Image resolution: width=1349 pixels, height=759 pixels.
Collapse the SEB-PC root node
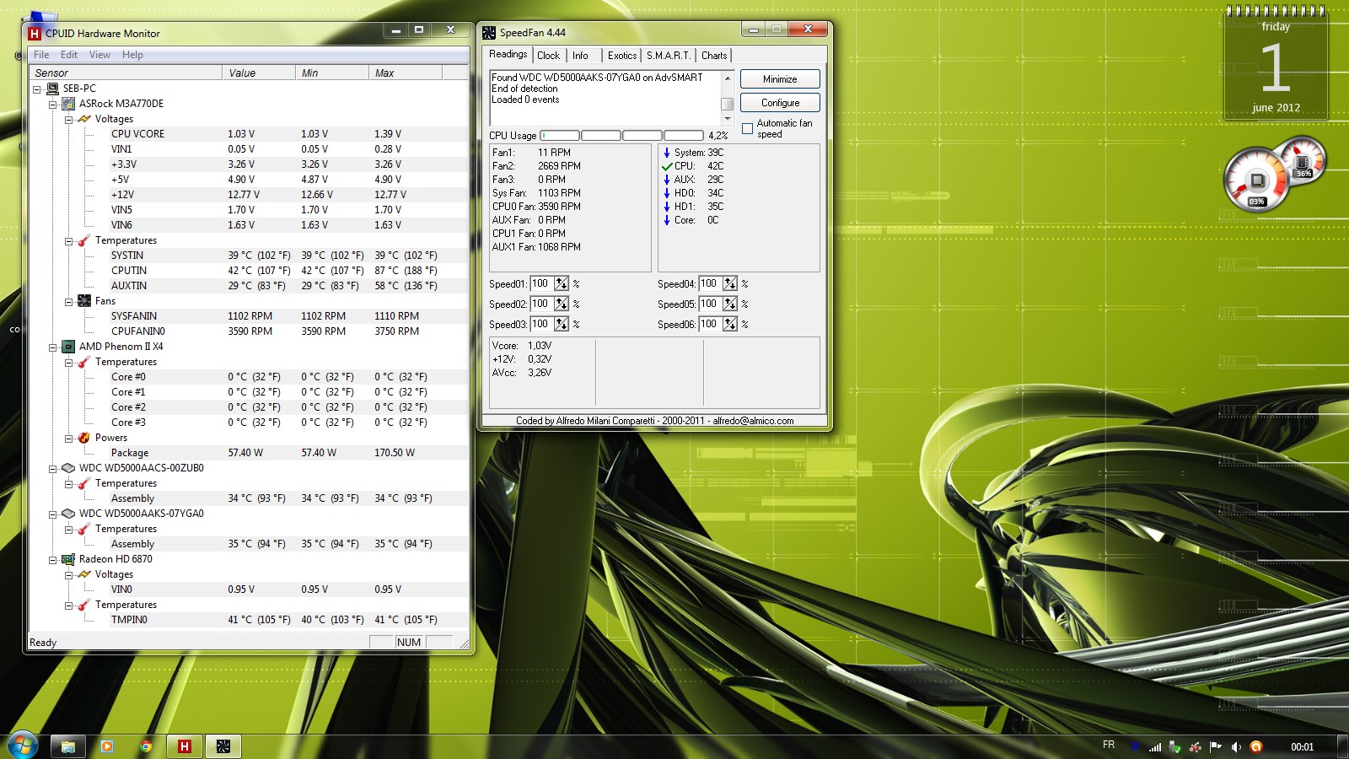click(37, 89)
